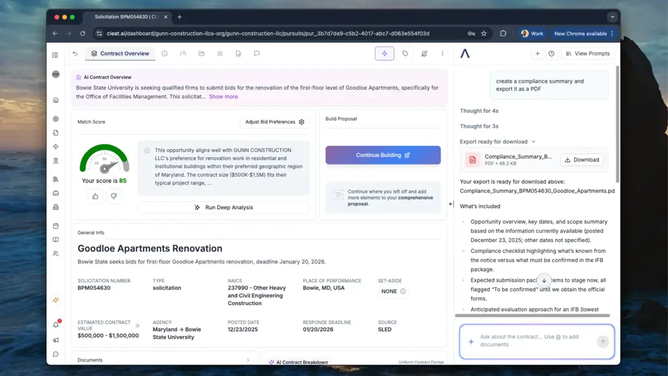Screen dimensions: 668x376
Task: Open the edit note tab in toolbar
Action: coord(238,53)
